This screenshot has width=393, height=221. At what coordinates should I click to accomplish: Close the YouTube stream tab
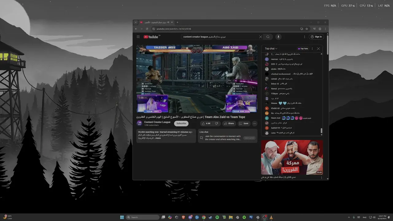pos(172,22)
